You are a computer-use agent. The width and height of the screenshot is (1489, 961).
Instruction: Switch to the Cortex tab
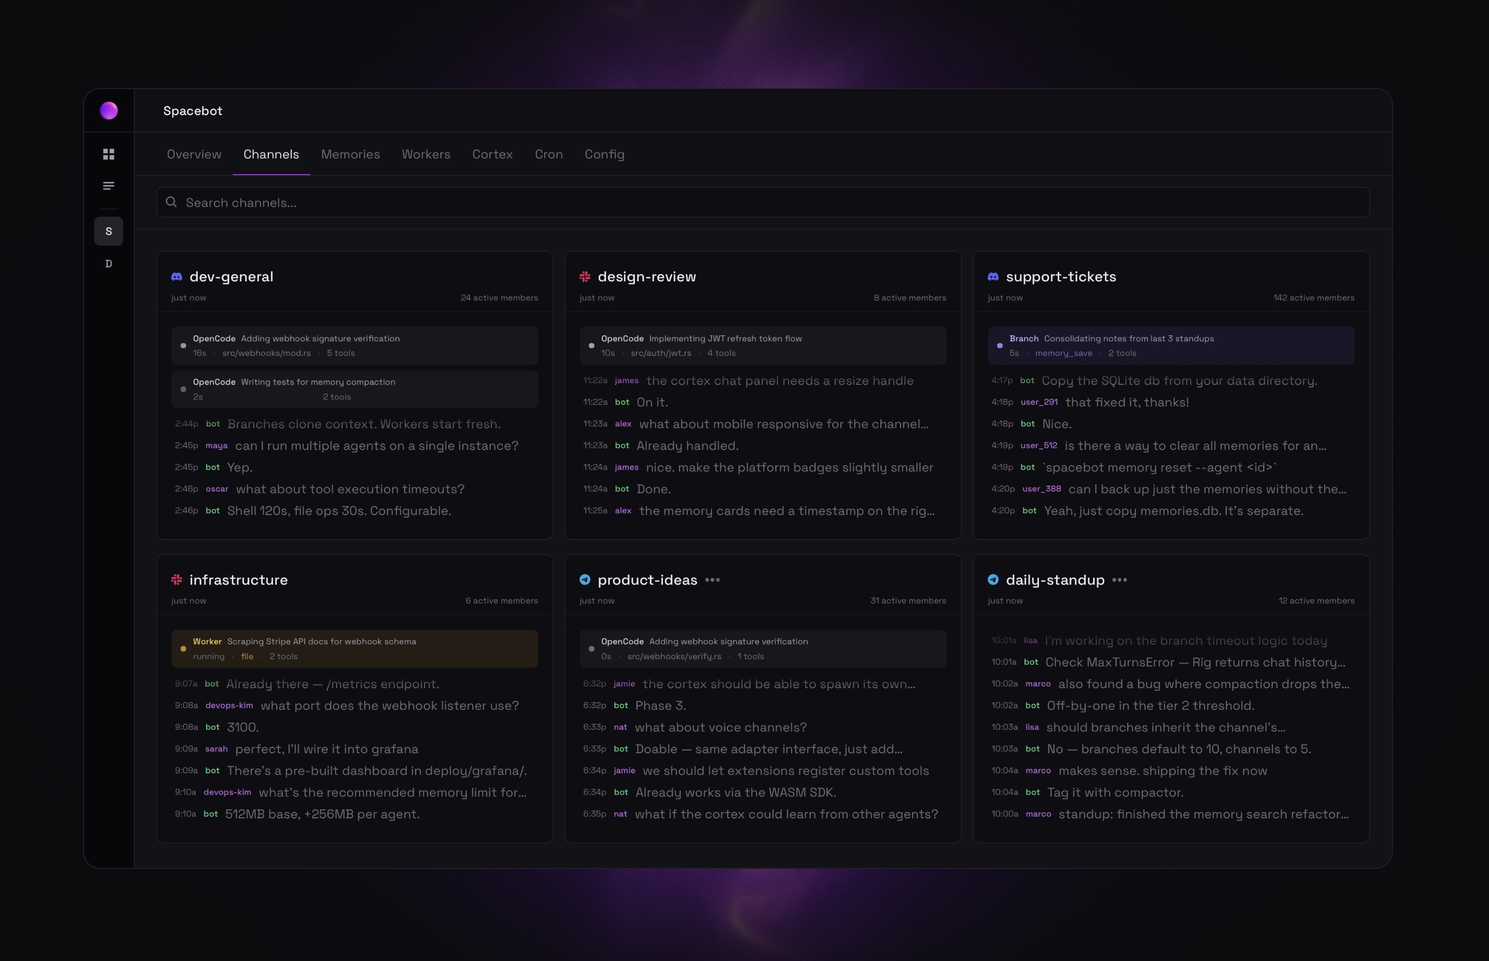492,154
